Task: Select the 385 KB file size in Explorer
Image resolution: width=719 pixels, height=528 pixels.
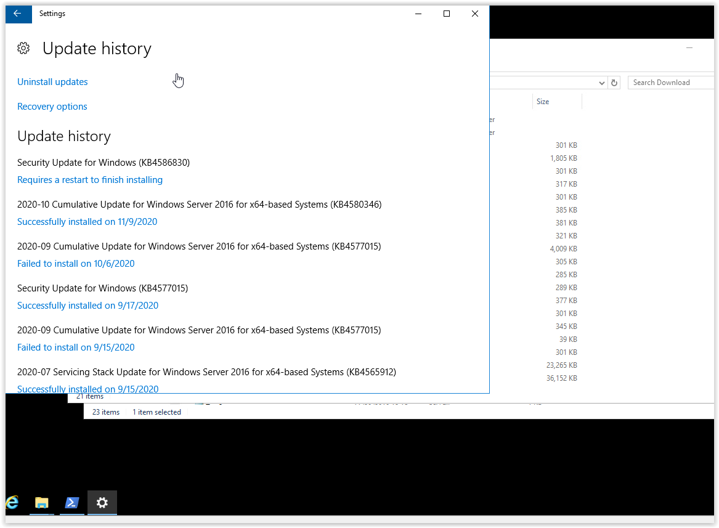Action: click(x=566, y=209)
